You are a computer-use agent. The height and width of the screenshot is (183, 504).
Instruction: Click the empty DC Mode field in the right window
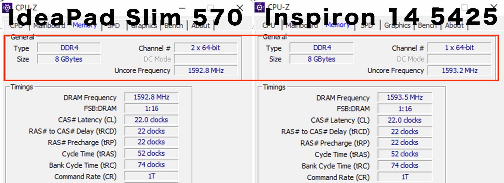[459, 59]
